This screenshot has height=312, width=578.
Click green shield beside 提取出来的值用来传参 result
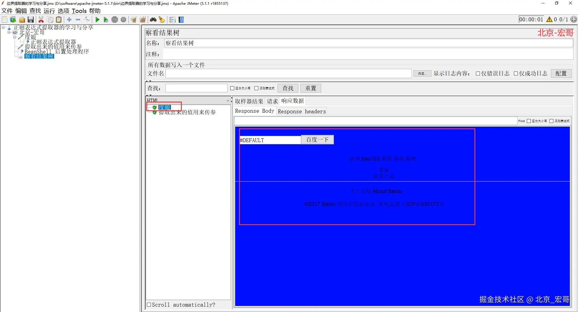154,112
